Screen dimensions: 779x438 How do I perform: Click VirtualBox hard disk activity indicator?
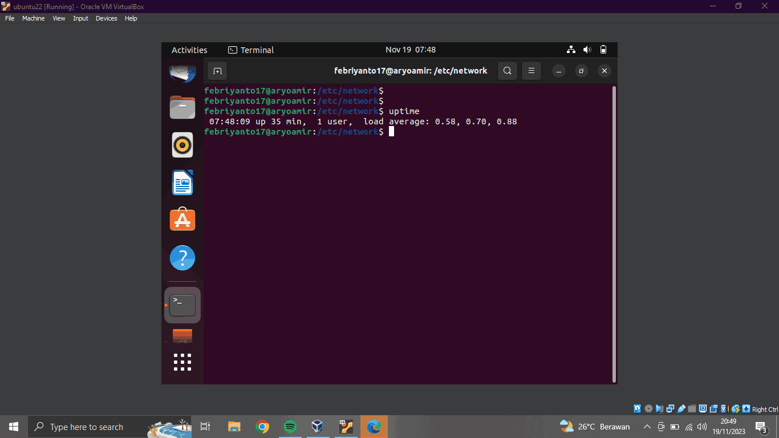(x=638, y=409)
